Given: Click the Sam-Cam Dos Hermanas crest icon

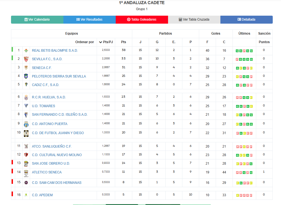Looking at the screenshot, I should tap(26, 183).
